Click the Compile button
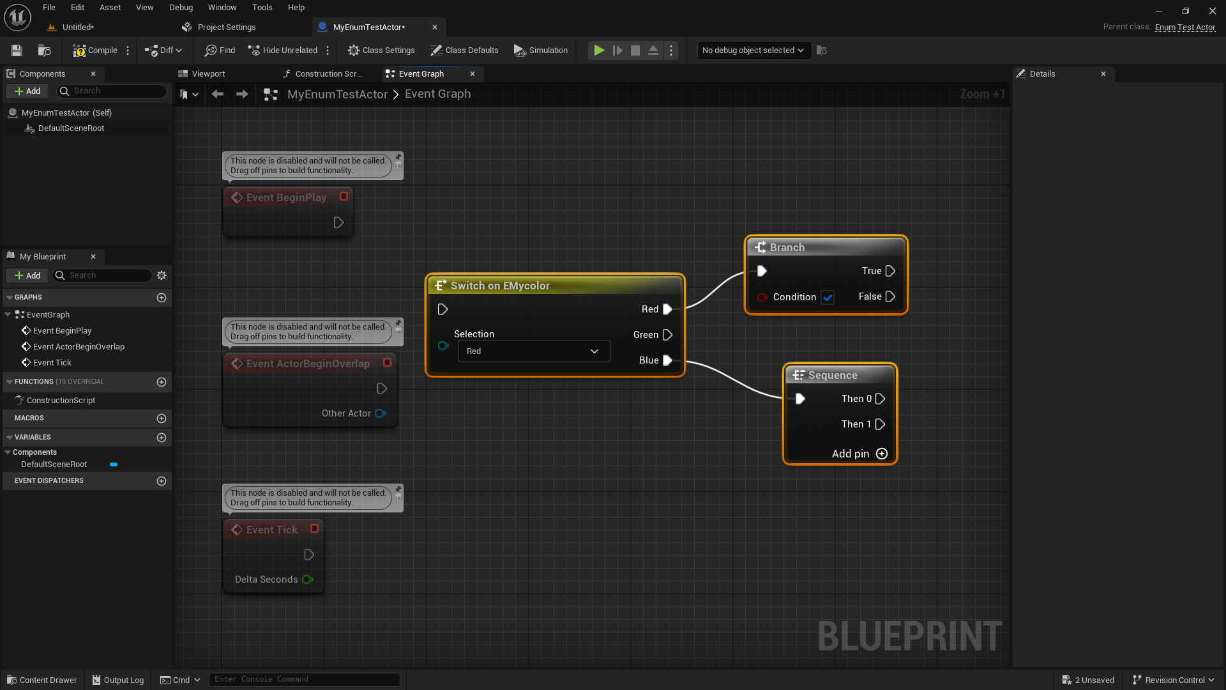The width and height of the screenshot is (1226, 690). click(95, 50)
